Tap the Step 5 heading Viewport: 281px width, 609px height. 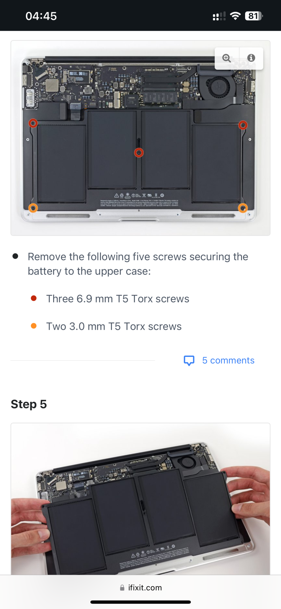(x=29, y=404)
